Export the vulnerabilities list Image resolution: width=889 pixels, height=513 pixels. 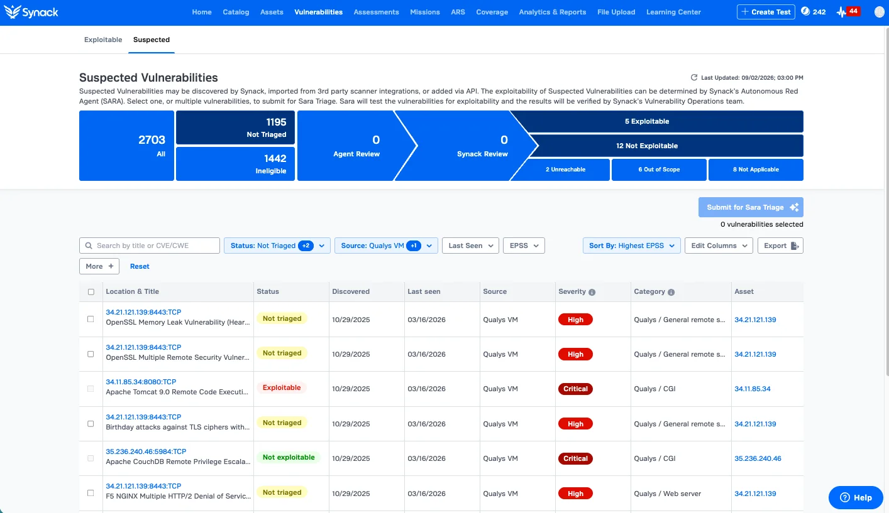(x=780, y=246)
